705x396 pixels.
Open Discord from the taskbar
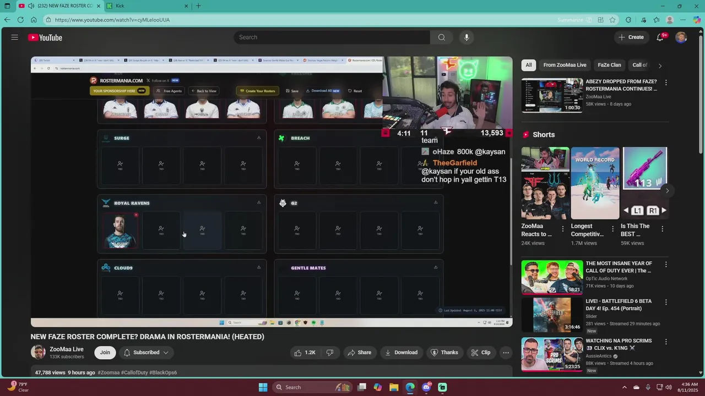pos(426,387)
